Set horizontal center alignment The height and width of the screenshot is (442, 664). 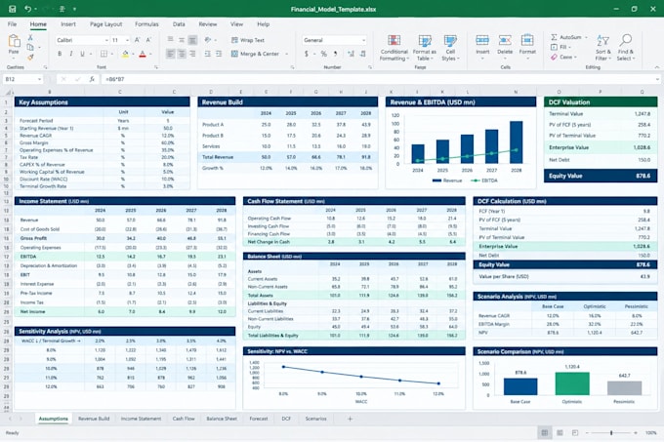182,54
